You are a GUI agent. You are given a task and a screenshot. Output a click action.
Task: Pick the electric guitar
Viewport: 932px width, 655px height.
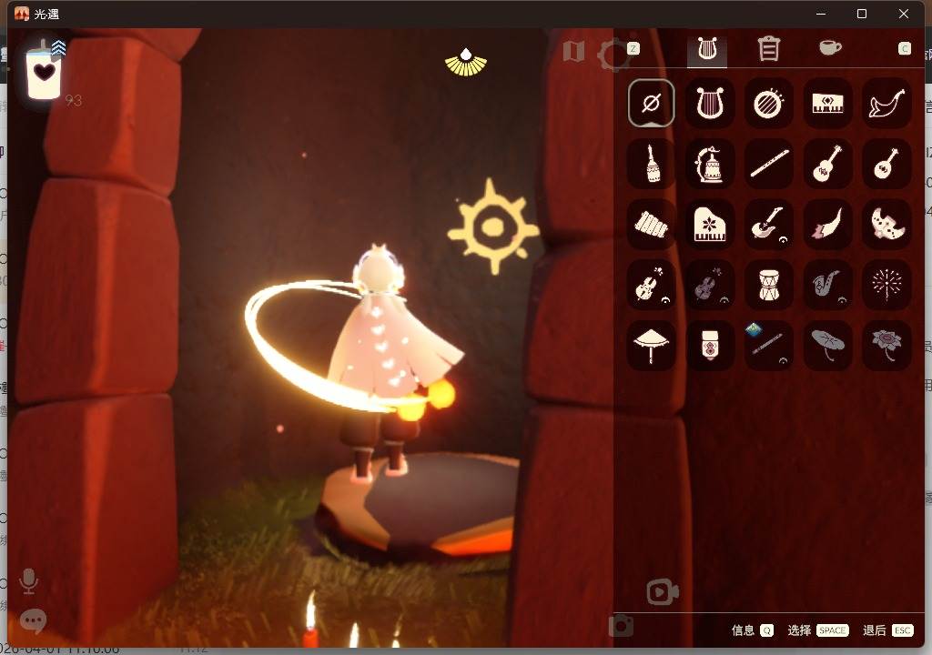tap(768, 225)
